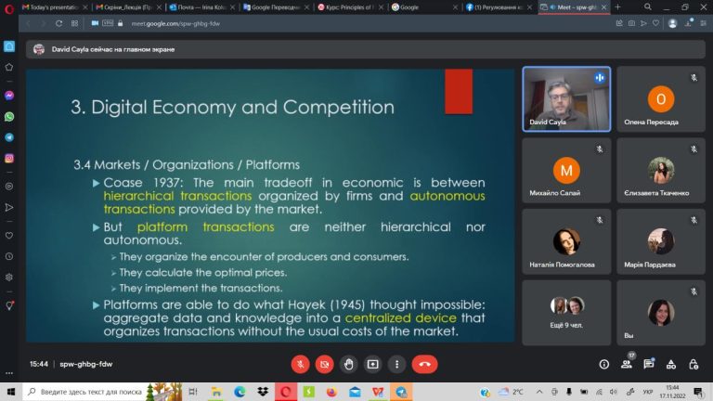Open WhatsApp in Opera sidebar

pos(9,117)
